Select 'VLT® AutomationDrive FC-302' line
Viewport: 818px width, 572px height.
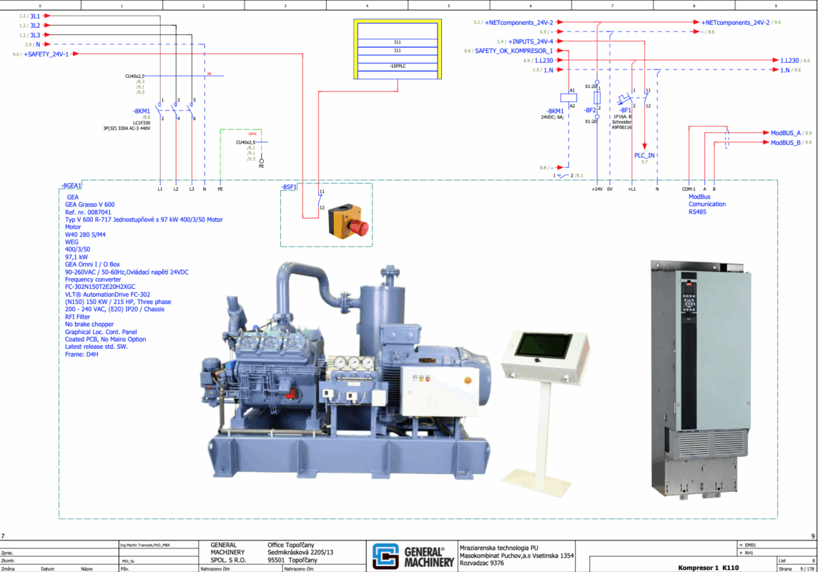(x=107, y=295)
